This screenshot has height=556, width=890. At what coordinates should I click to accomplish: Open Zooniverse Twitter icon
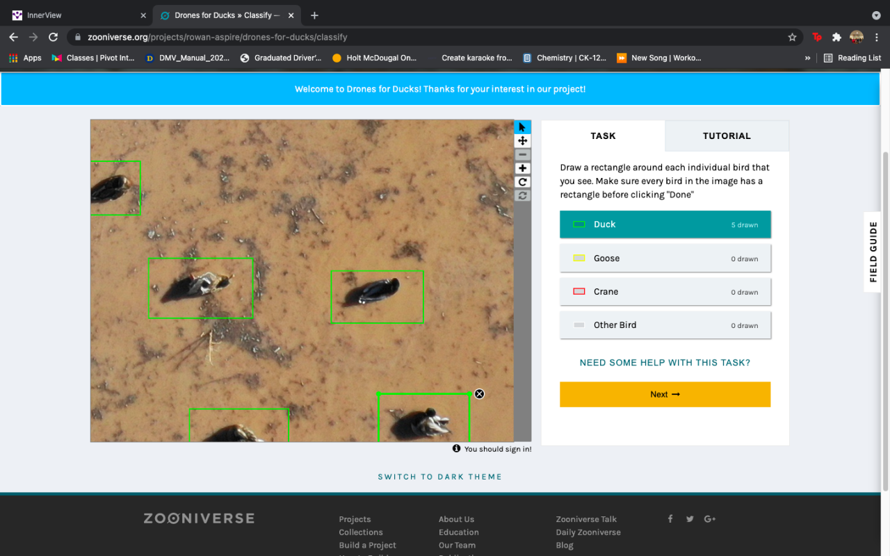point(690,518)
